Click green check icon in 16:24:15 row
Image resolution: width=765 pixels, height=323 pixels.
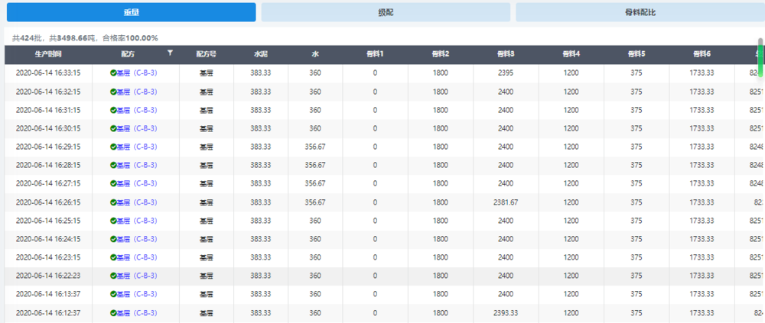coord(113,239)
